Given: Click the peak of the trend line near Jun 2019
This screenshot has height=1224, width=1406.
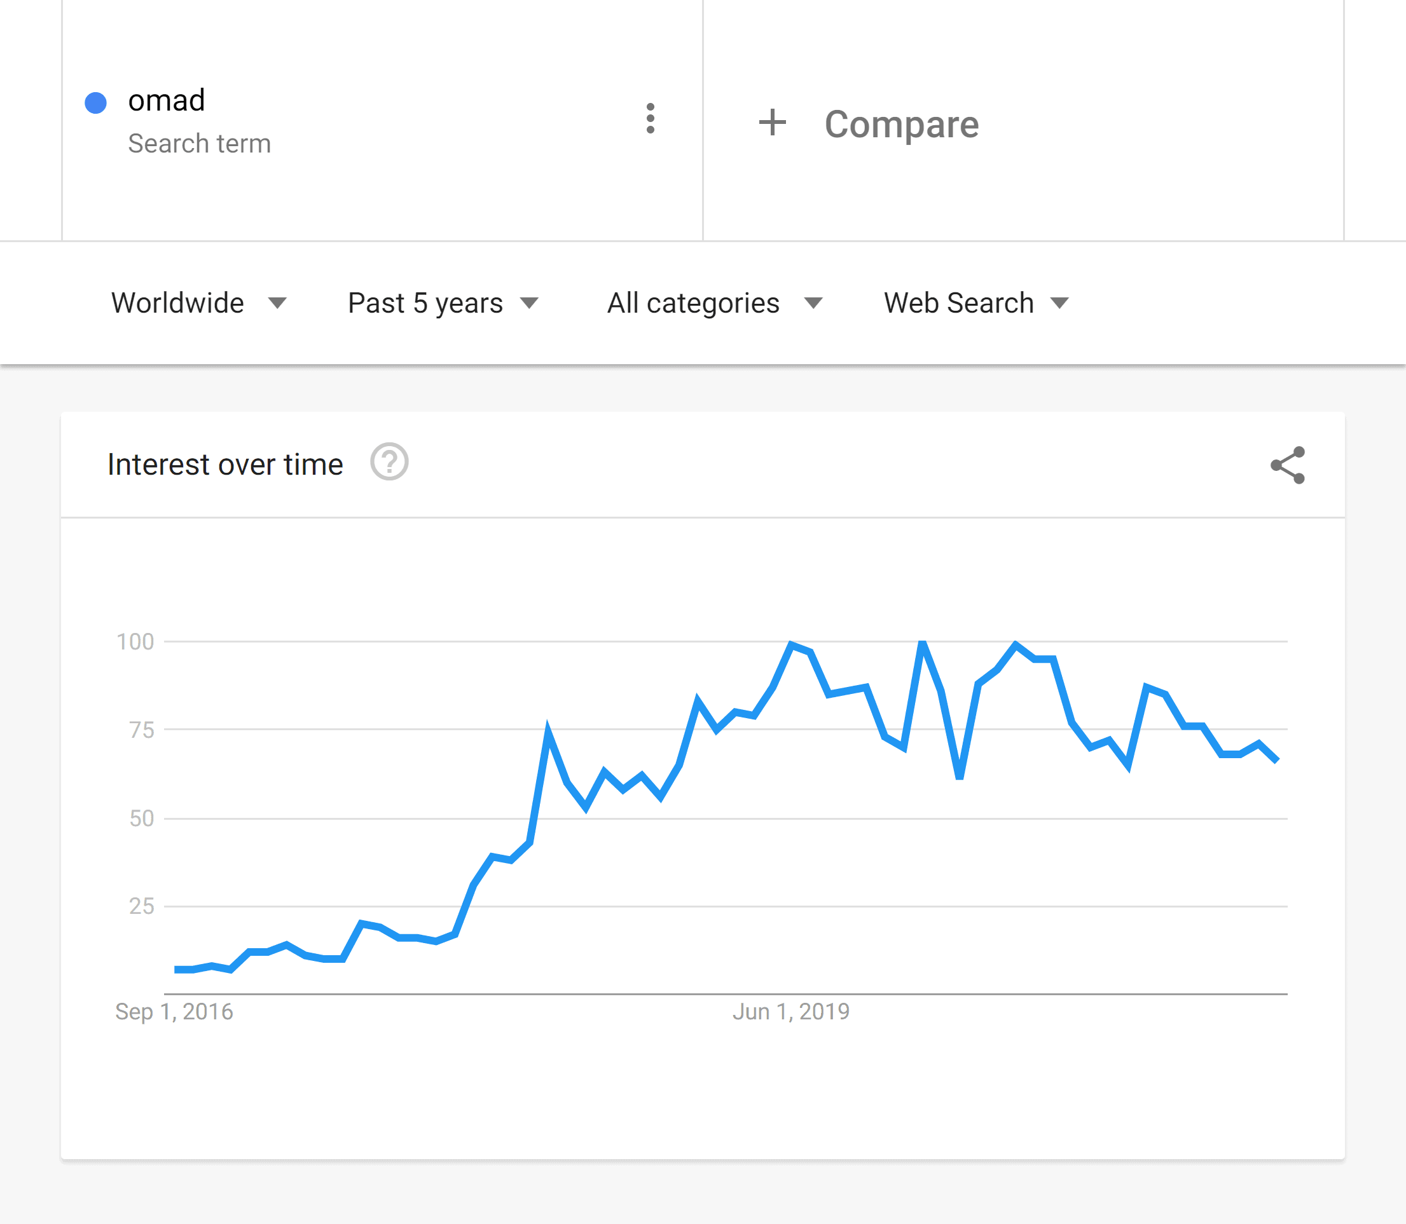Looking at the screenshot, I should (x=791, y=642).
